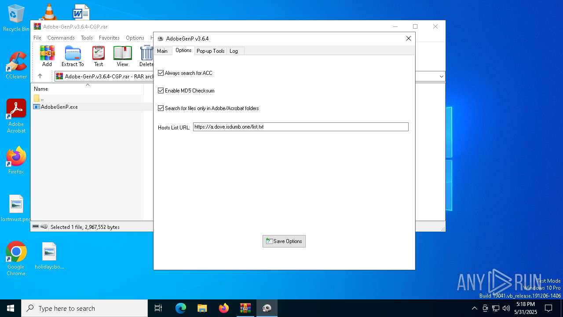Select the Firefox desktop shortcut
This screenshot has width=563, height=317.
click(16, 160)
